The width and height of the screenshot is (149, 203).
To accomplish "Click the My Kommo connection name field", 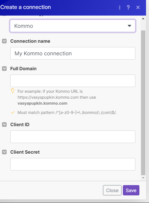I will coord(73,53).
